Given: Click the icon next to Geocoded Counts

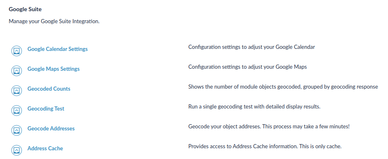Looking at the screenshot, I should tap(17, 91).
